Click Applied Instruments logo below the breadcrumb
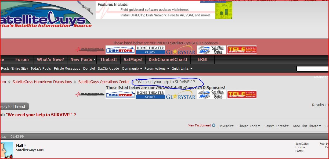Image resolution: width=329 pixels, height=159 pixels. point(90,94)
